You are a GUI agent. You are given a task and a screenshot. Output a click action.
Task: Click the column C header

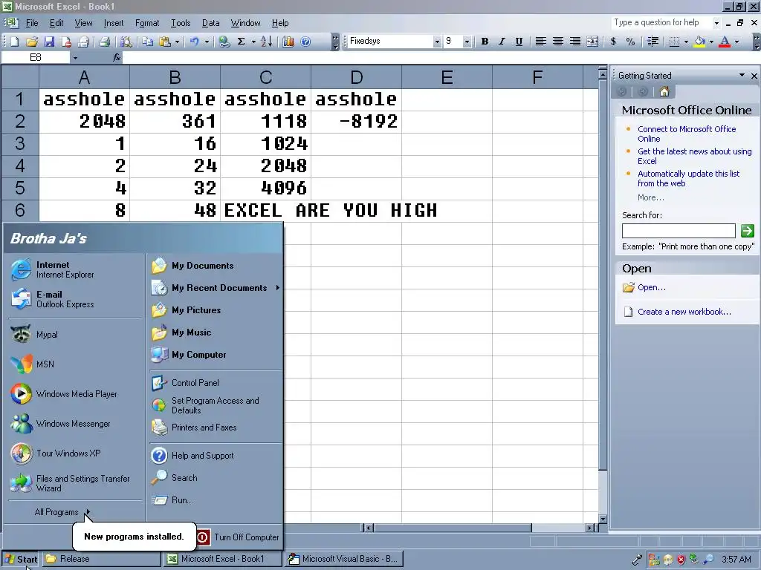265,77
